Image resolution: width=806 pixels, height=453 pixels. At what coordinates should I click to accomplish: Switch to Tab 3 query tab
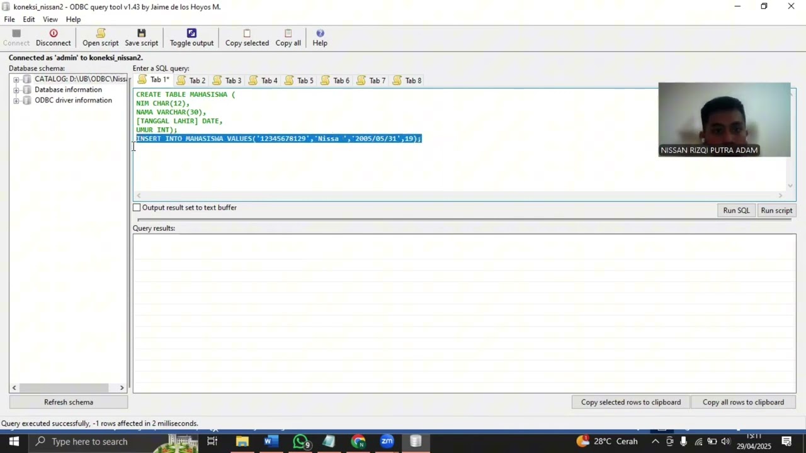coord(227,81)
